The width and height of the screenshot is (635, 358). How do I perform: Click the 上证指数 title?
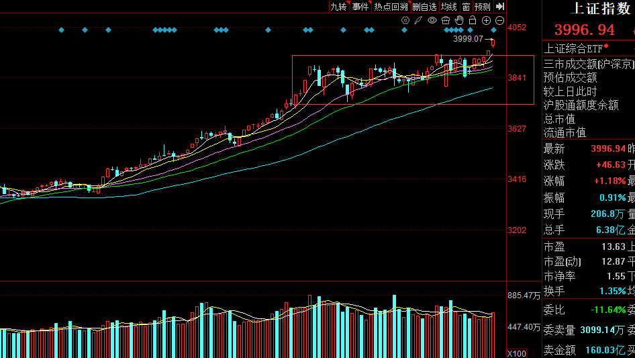pos(601,9)
